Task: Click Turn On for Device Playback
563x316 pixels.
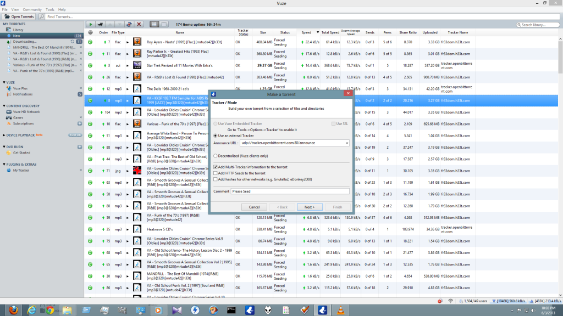Action: pos(75,135)
